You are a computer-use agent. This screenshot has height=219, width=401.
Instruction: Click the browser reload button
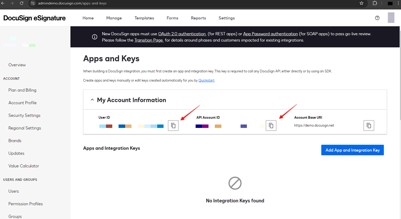click(x=22, y=3)
